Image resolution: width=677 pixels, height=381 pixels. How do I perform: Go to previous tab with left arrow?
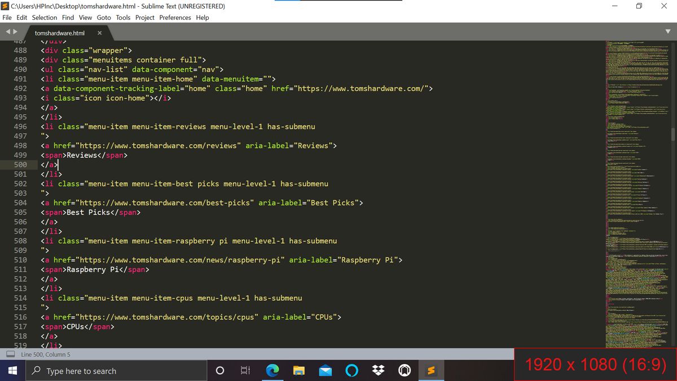pyautogui.click(x=8, y=33)
